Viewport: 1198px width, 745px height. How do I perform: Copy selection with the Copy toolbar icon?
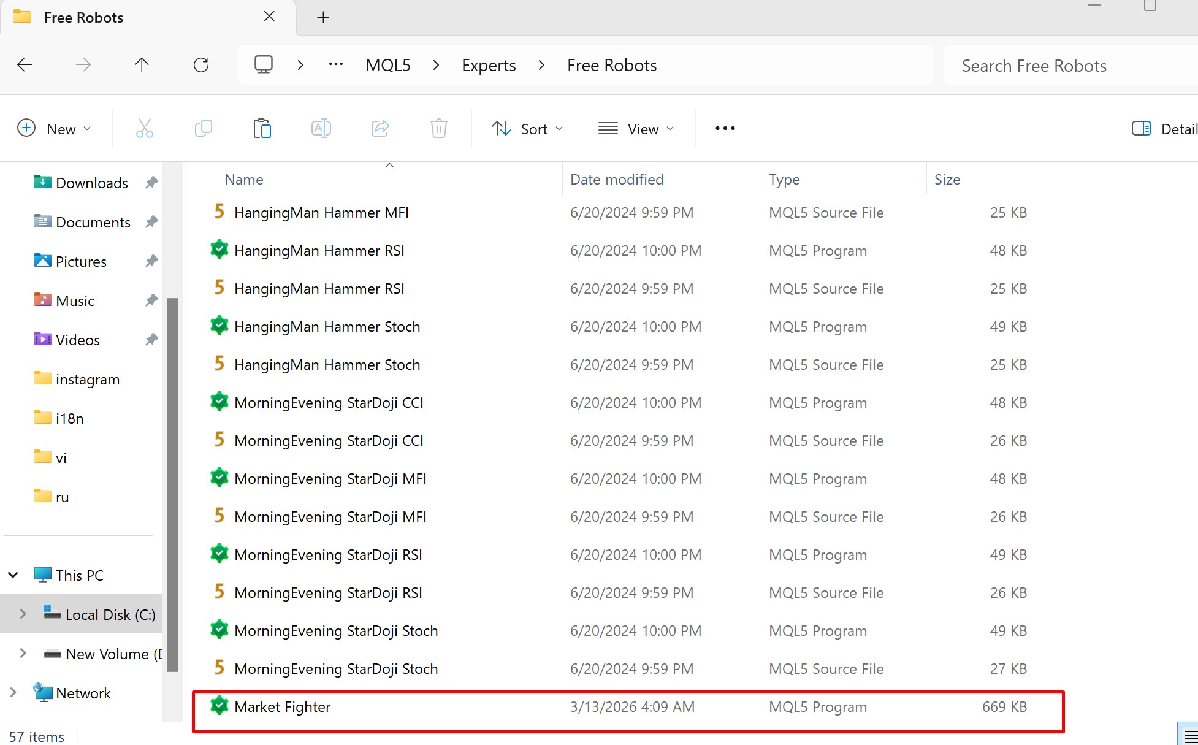[x=203, y=128]
